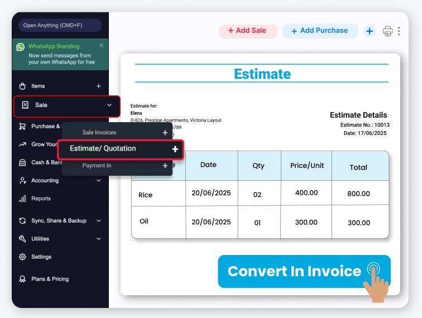Select Estimate/ Quotation in submenu
The width and height of the screenshot is (422, 318).
(x=103, y=148)
